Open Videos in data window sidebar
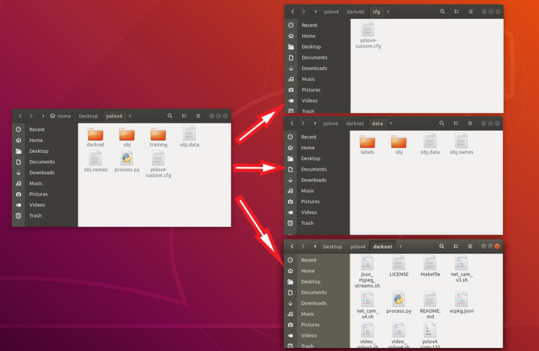Screen dimensions: 539x351 (x=309, y=212)
